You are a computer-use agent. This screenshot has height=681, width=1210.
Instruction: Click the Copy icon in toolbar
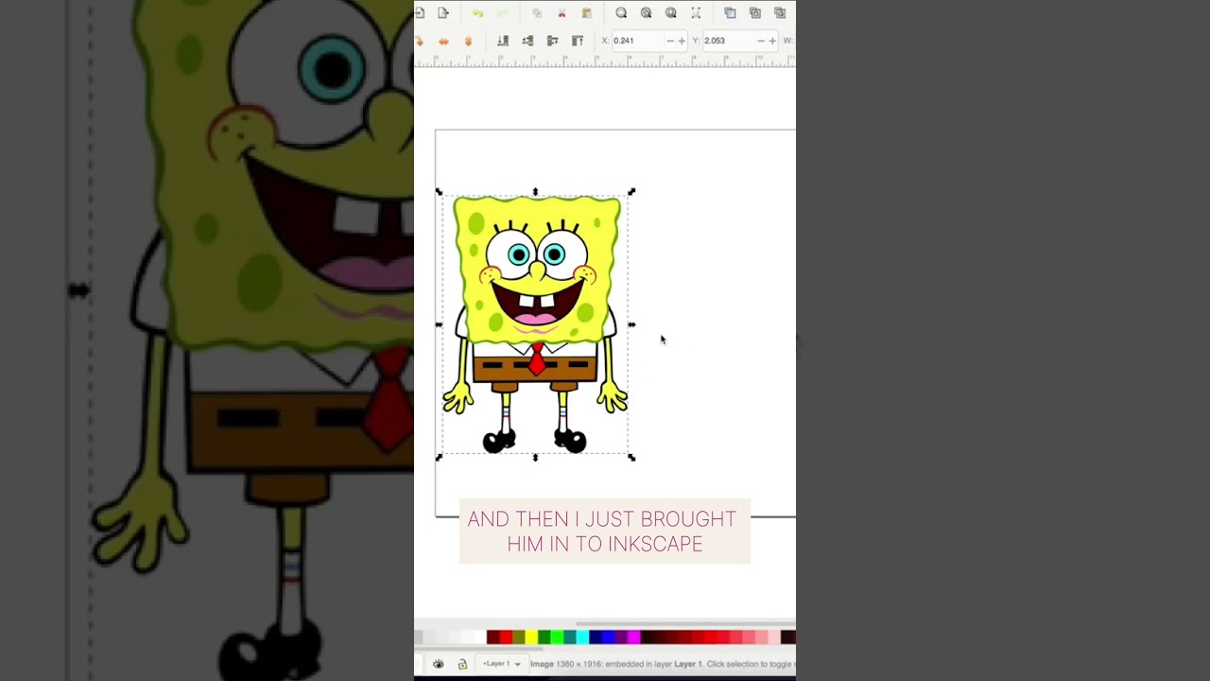[x=537, y=13]
